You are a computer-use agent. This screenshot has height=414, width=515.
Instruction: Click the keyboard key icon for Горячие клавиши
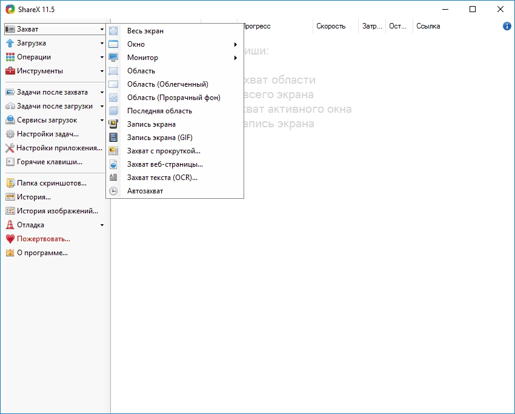coord(10,162)
